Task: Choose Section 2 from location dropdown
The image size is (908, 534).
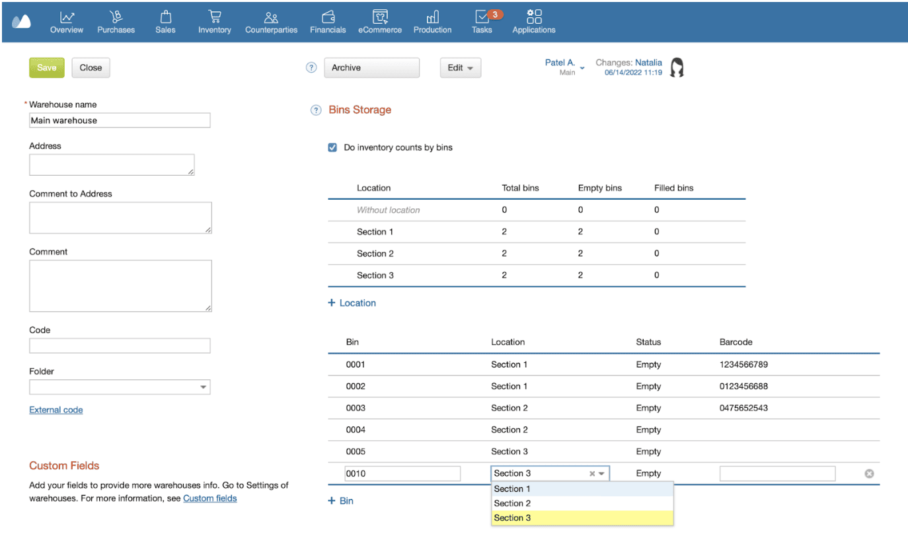Action: pos(582,503)
